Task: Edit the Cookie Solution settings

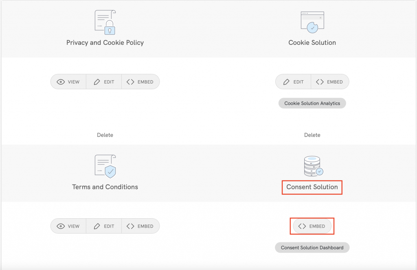Action: [x=293, y=81]
